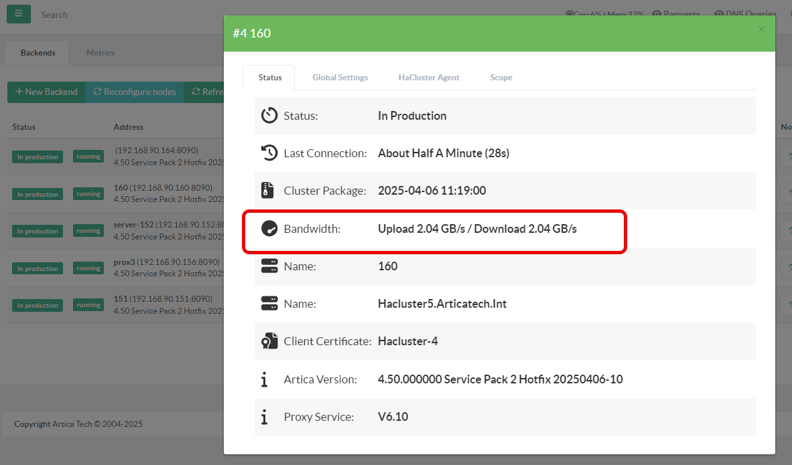Click In production badge for prox3
This screenshot has height=465, width=792.
[x=38, y=268]
